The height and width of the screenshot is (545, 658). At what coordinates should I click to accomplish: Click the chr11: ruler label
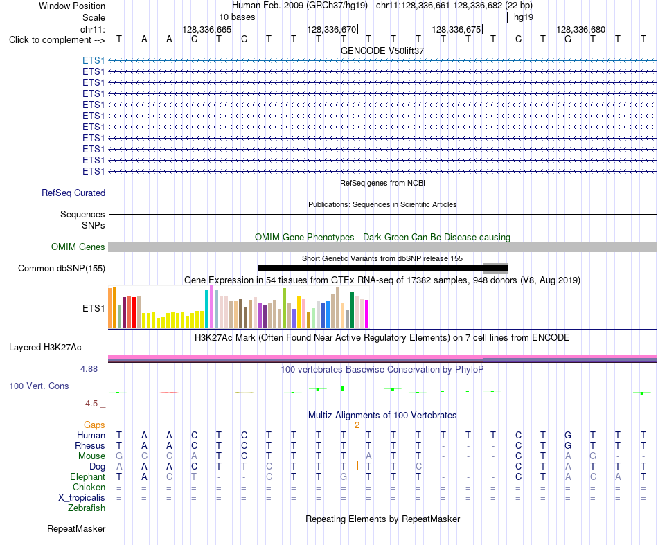[93, 29]
